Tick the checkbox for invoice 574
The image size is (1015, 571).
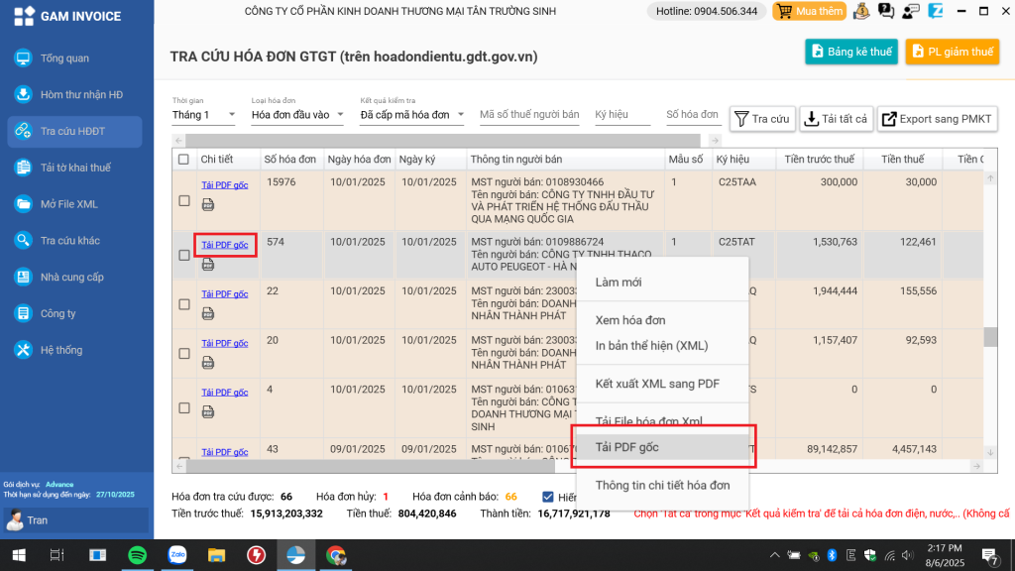tap(183, 256)
